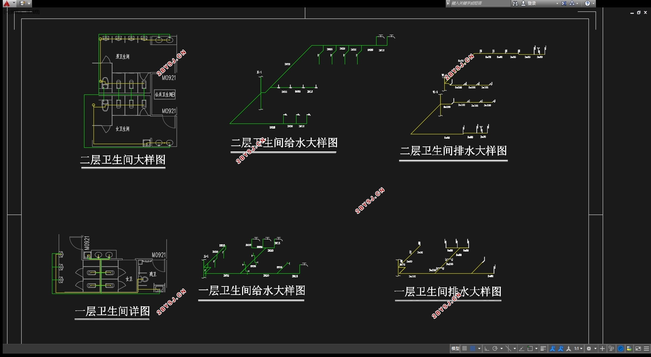Open the Autodesk A360 triangle icon
The height and width of the screenshot is (357, 651).
[x=572, y=3]
